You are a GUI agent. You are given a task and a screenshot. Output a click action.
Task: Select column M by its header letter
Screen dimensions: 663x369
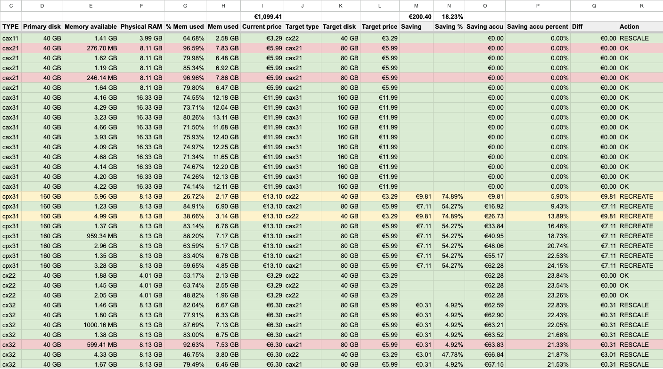417,6
